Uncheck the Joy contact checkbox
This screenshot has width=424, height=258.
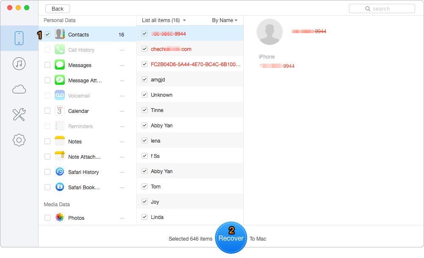[x=145, y=202]
